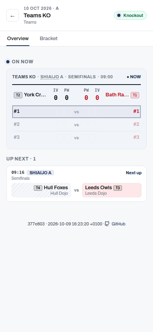Select the Overview tab
153x332 pixels.
pos(18,39)
